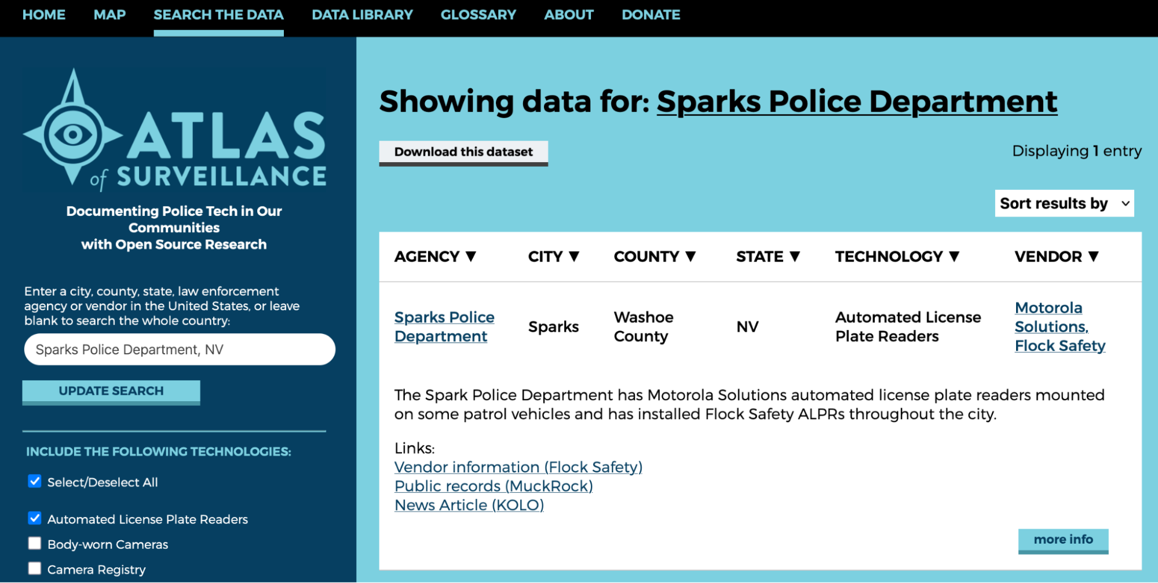Sort the table by Vendor column
The width and height of the screenshot is (1158, 583).
pyautogui.click(x=1057, y=256)
